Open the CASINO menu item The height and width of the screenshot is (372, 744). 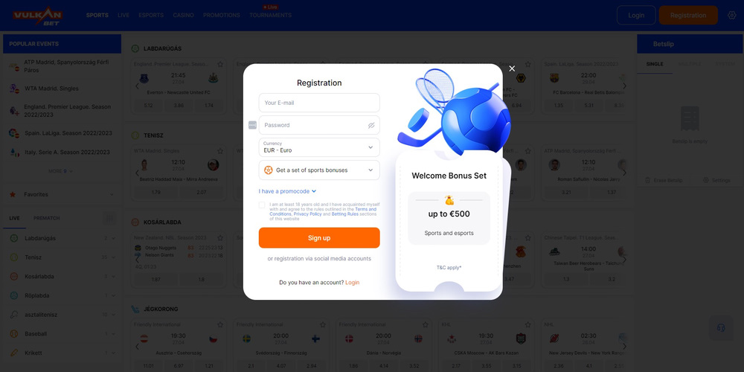[x=183, y=15]
